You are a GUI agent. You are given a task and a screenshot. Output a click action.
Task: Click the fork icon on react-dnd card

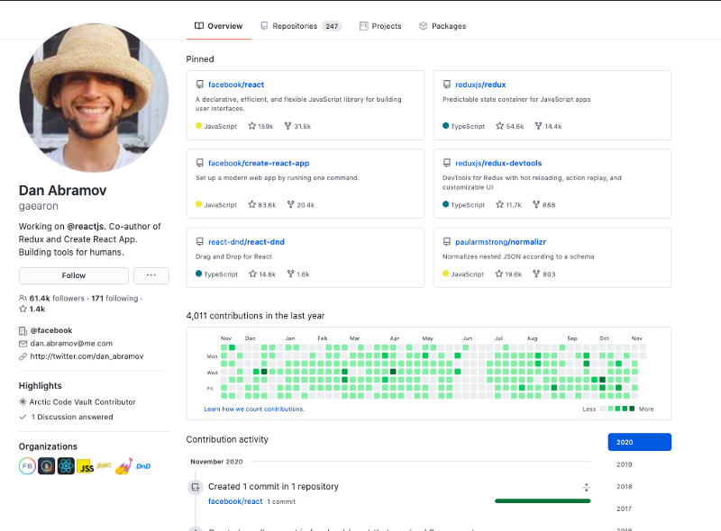click(x=290, y=274)
